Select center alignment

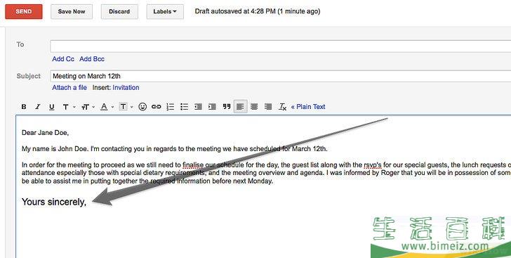tap(254, 107)
